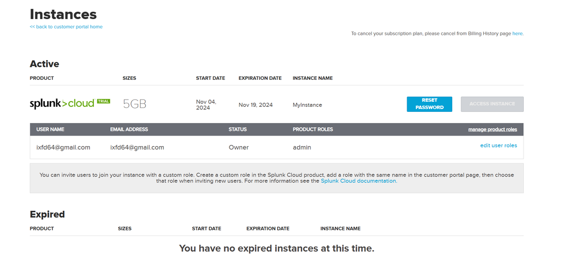The width and height of the screenshot is (562, 272).
Task: Select the MyInstance instance name
Action: point(307,105)
